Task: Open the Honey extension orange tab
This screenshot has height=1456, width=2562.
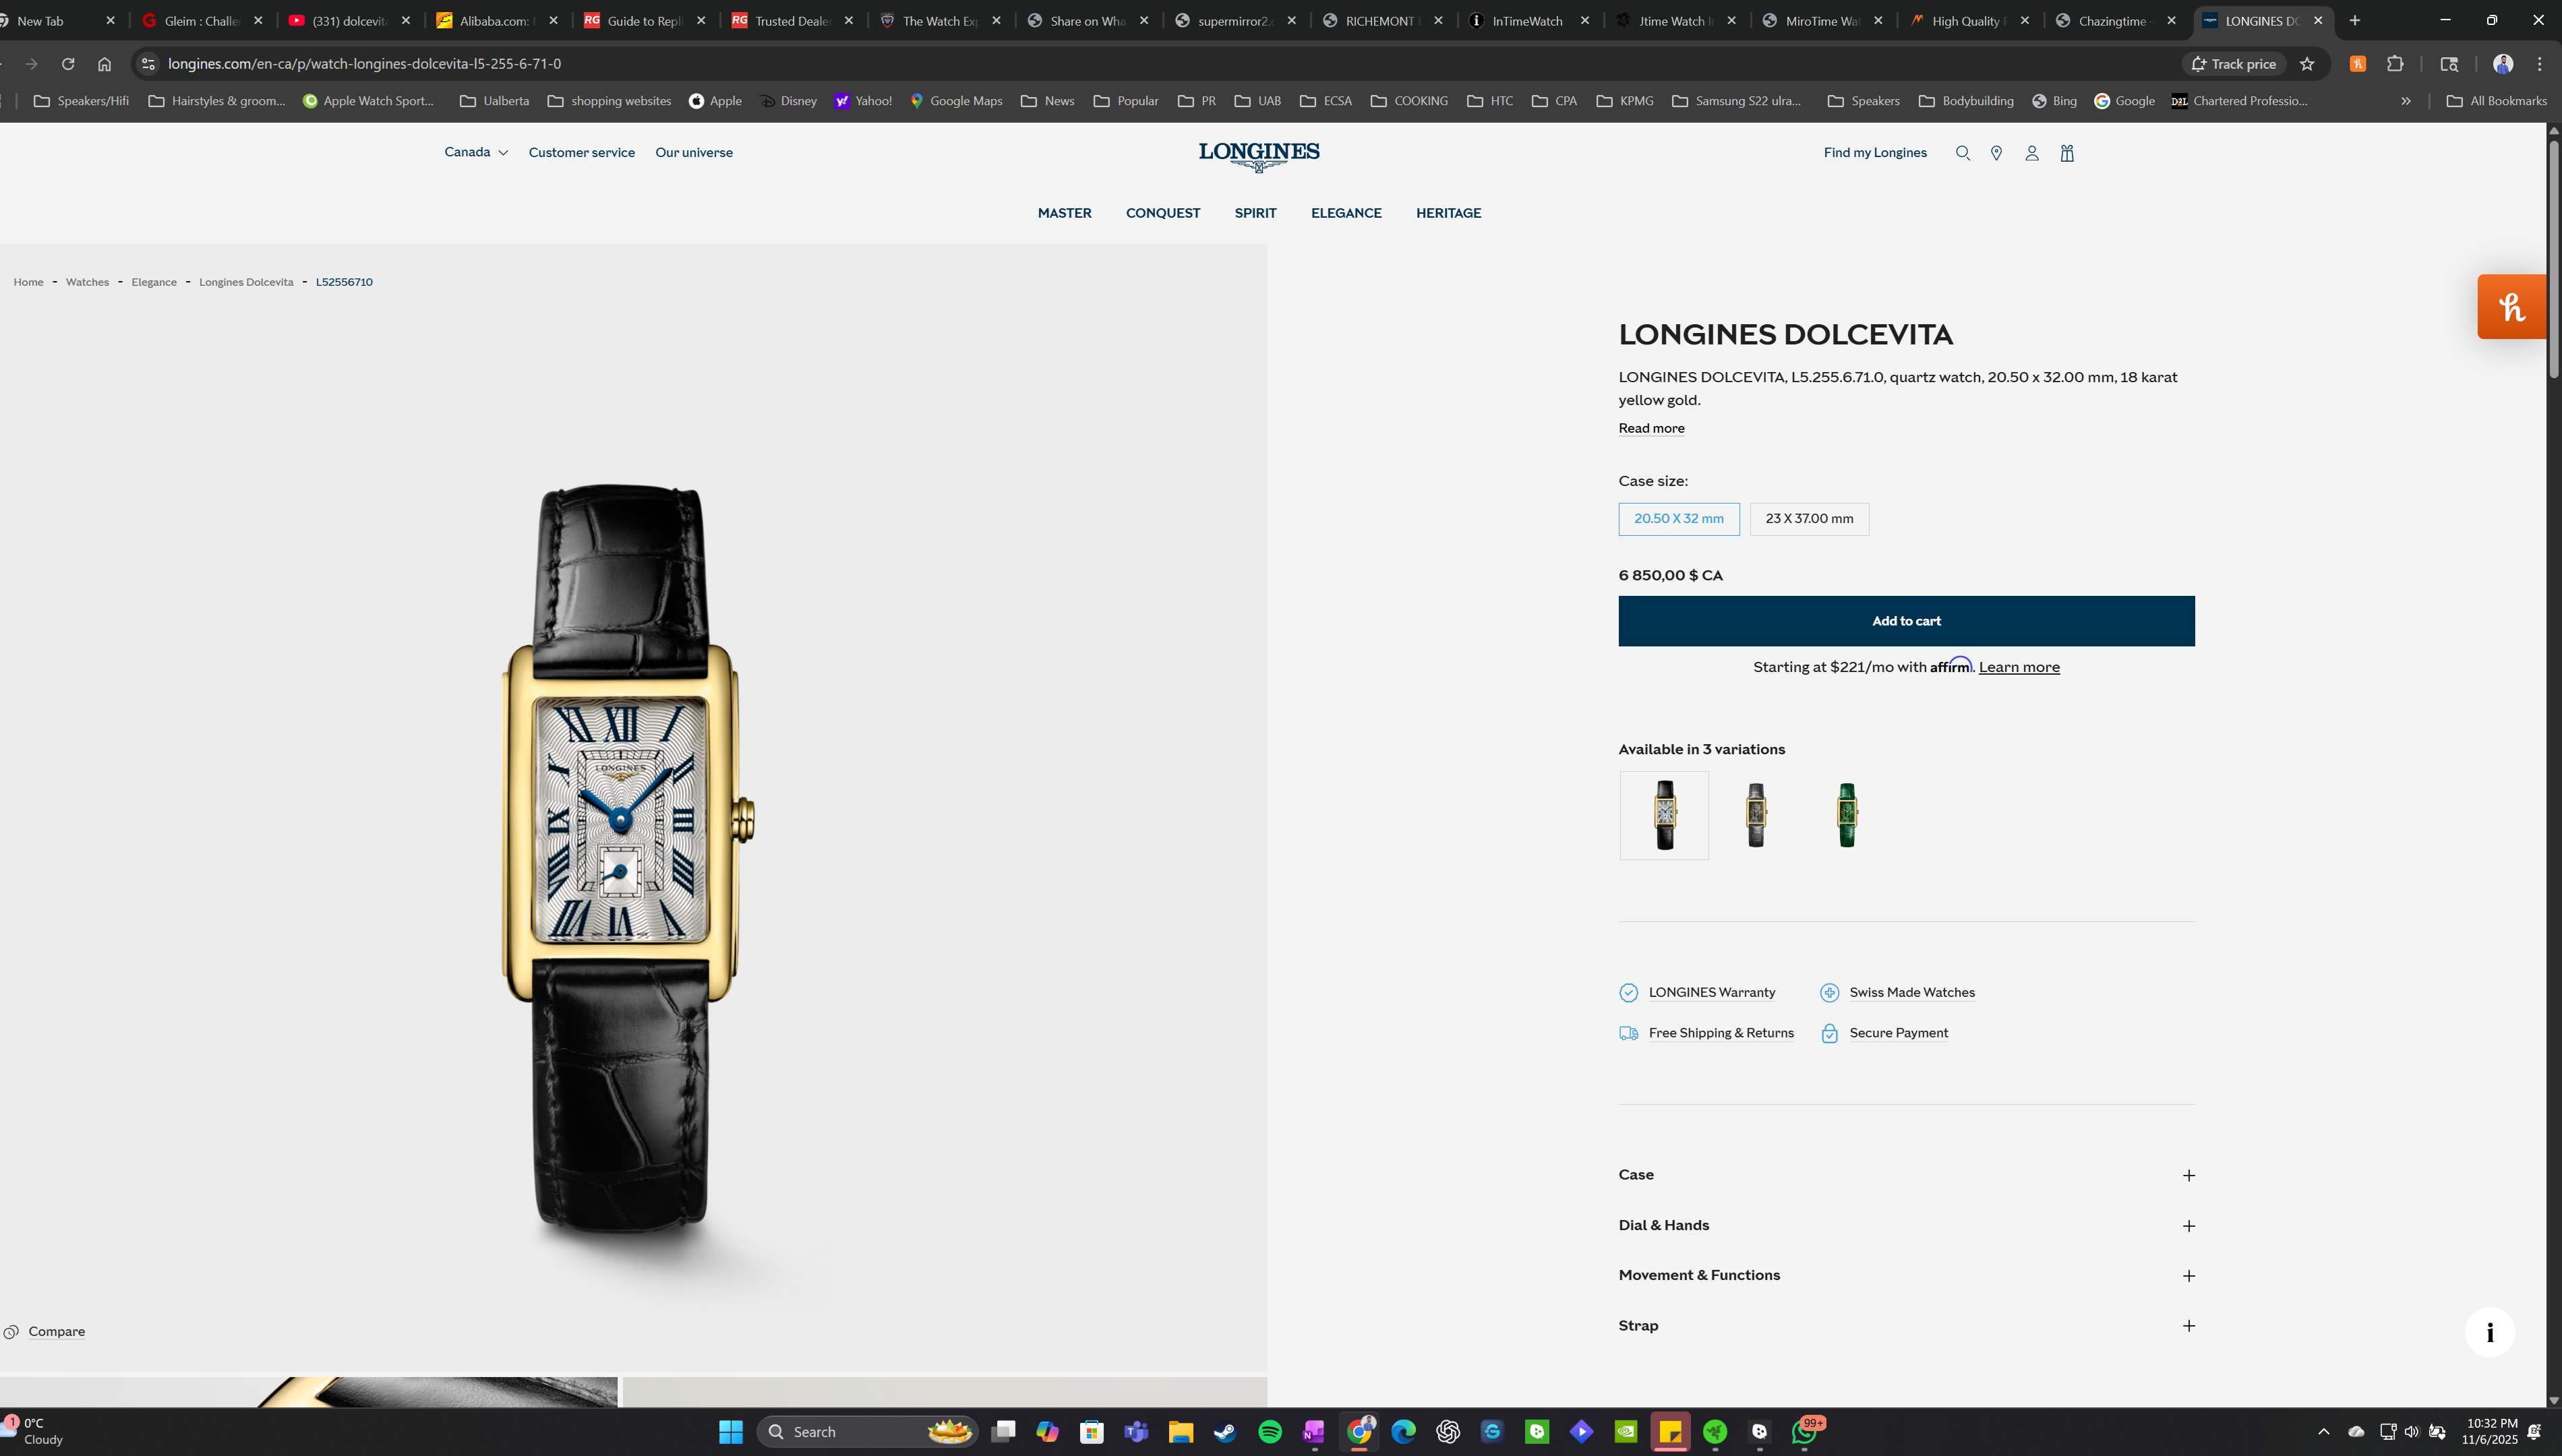Action: (x=2511, y=307)
